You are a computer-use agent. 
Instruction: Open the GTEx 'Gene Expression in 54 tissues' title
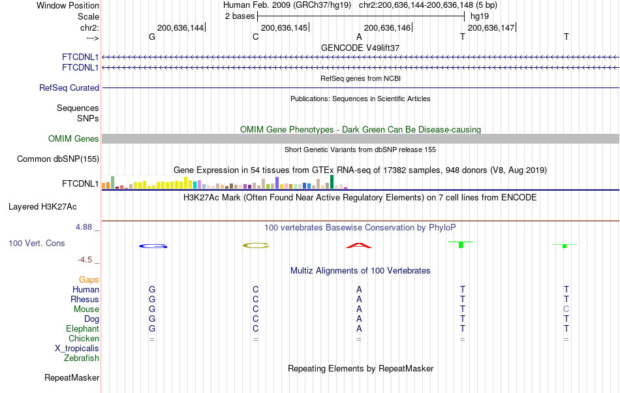pyautogui.click(x=360, y=170)
